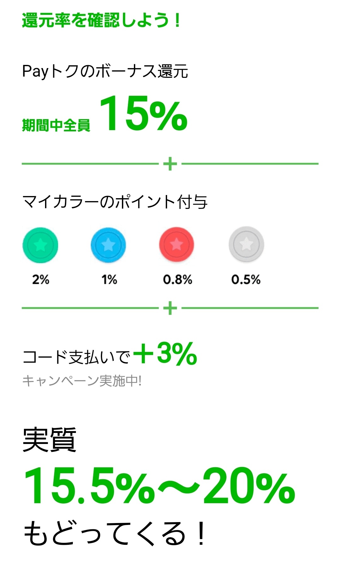Select the 2% label under green coin
340x587 pixels.
tap(41, 279)
